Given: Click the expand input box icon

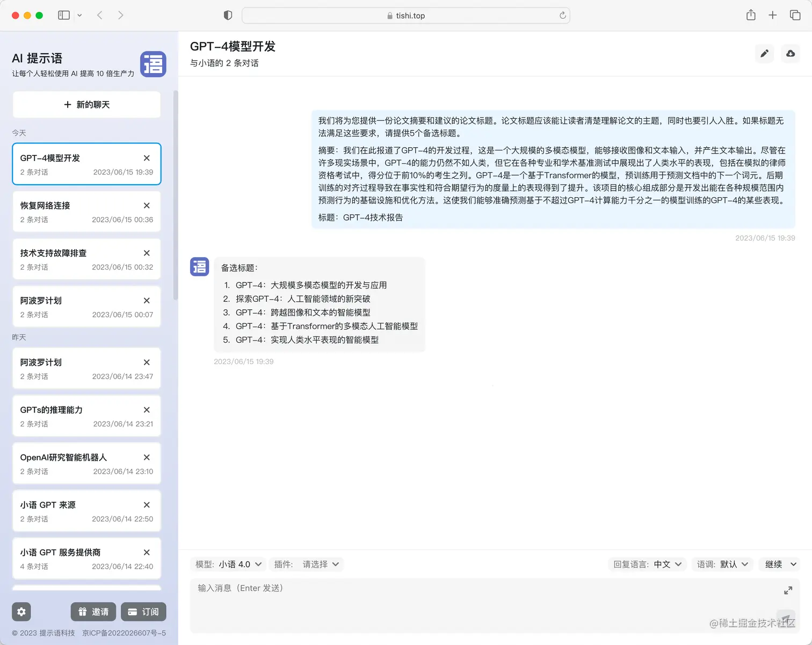Looking at the screenshot, I should point(788,590).
